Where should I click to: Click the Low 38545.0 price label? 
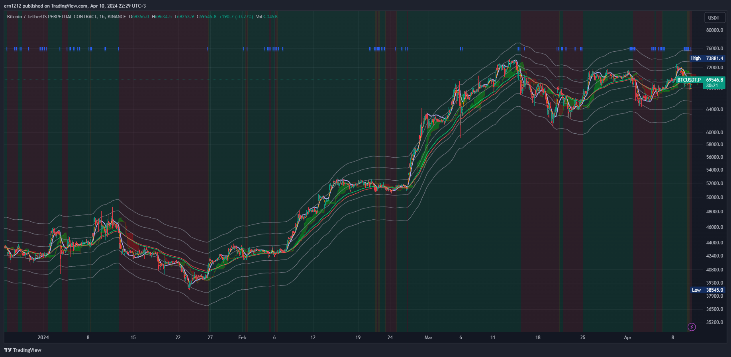coord(708,290)
